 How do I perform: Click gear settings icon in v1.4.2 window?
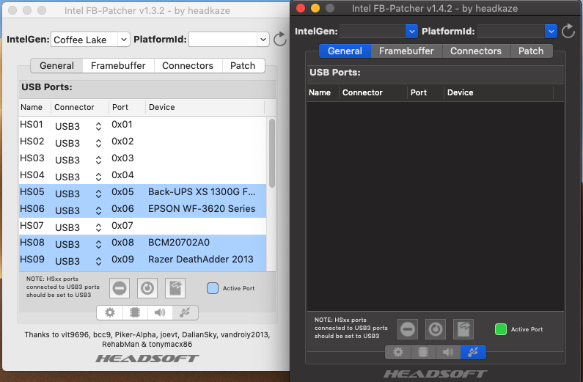398,352
